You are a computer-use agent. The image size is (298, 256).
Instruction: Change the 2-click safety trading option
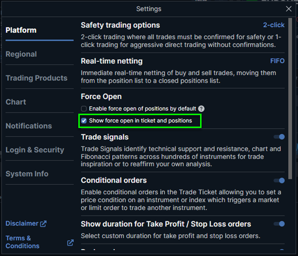tap(273, 25)
